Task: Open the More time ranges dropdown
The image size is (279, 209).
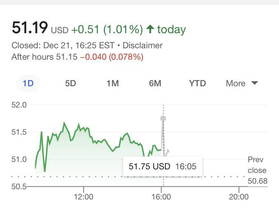Action: pyautogui.click(x=242, y=83)
